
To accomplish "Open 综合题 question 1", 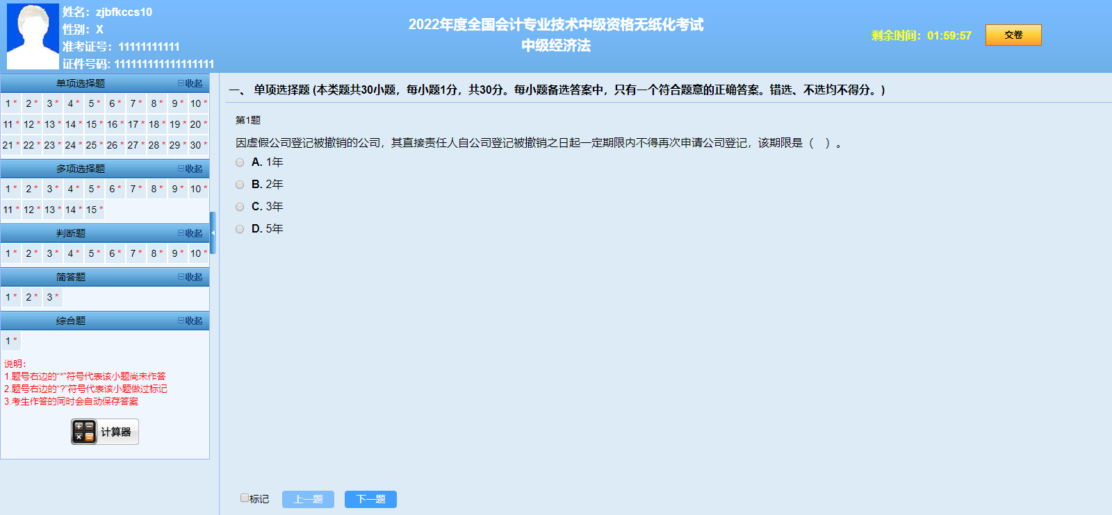I will tap(10, 341).
